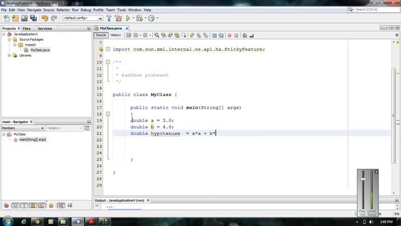Select main(String[] args) in Navigator
Image resolution: width=401 pixels, height=226 pixels.
click(33, 139)
